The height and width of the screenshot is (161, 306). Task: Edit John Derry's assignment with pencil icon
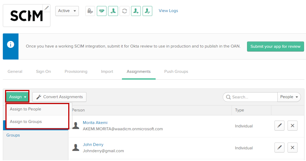[280, 148]
